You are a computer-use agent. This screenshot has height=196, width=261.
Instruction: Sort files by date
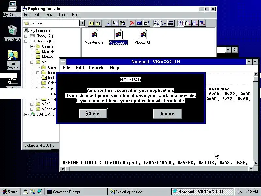[202, 23]
